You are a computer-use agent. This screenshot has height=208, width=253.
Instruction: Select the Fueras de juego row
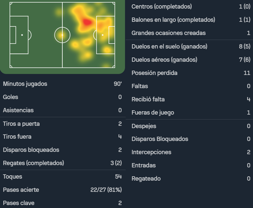[189, 113]
